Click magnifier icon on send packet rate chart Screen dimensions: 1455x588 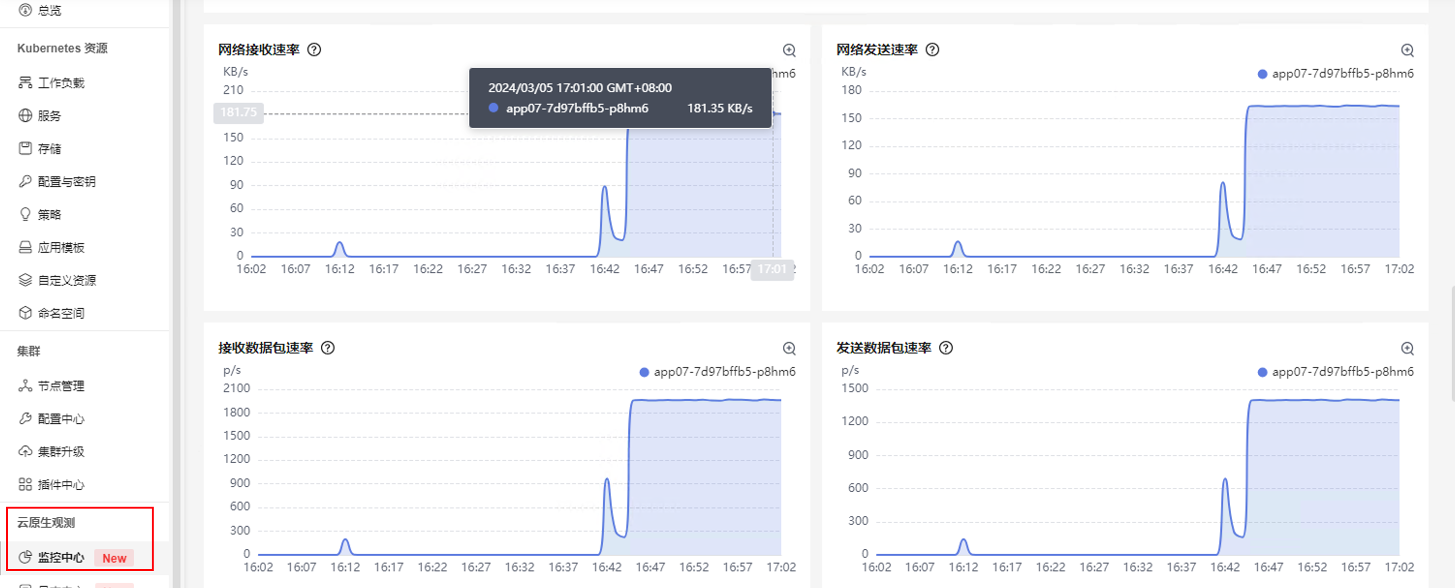pos(1407,349)
